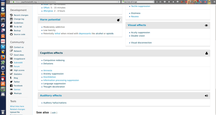Click the Guidelines book icon
Screen dimensions: 216x115
11,23
